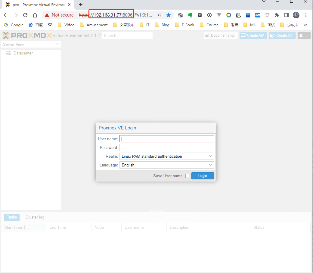
Task: Click the browser forward arrow
Action: [16, 15]
